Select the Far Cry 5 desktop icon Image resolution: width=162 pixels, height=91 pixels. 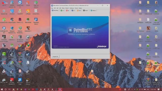pos(4,72)
